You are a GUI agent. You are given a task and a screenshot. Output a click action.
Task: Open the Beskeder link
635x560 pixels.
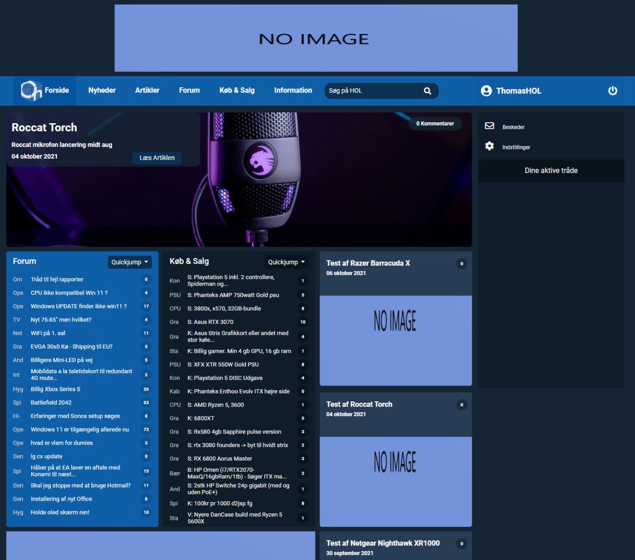[x=513, y=127]
